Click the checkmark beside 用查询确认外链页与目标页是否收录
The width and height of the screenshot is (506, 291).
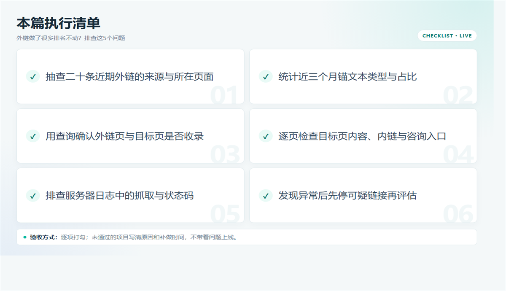(x=33, y=136)
